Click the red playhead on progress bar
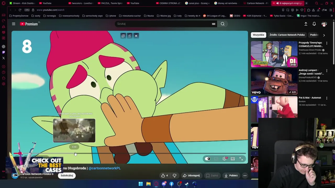 click(x=20, y=154)
